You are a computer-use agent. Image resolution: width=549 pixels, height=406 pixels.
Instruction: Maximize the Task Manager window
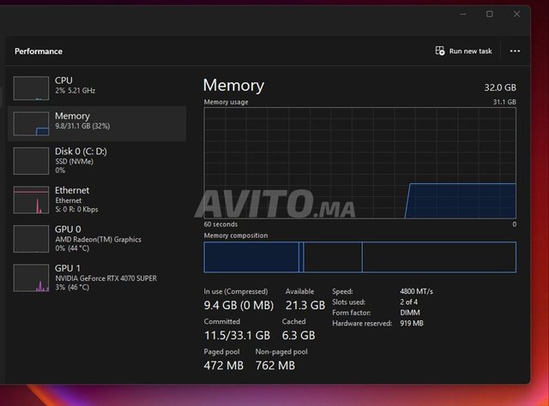tap(490, 15)
